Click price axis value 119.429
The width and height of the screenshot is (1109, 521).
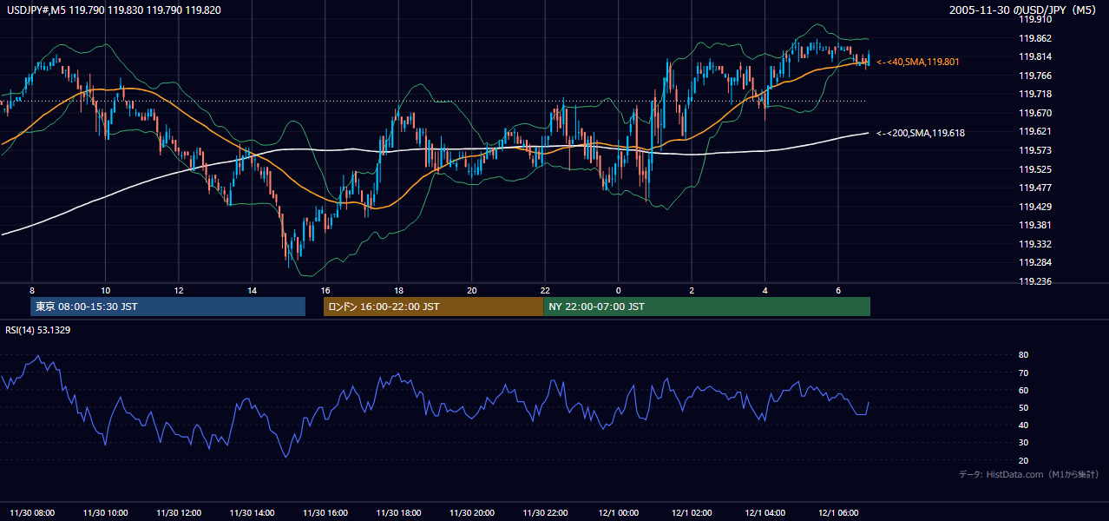pyautogui.click(x=1034, y=207)
